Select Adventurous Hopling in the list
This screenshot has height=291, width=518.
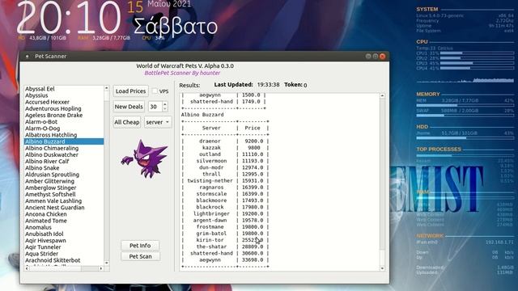pyautogui.click(x=64, y=108)
